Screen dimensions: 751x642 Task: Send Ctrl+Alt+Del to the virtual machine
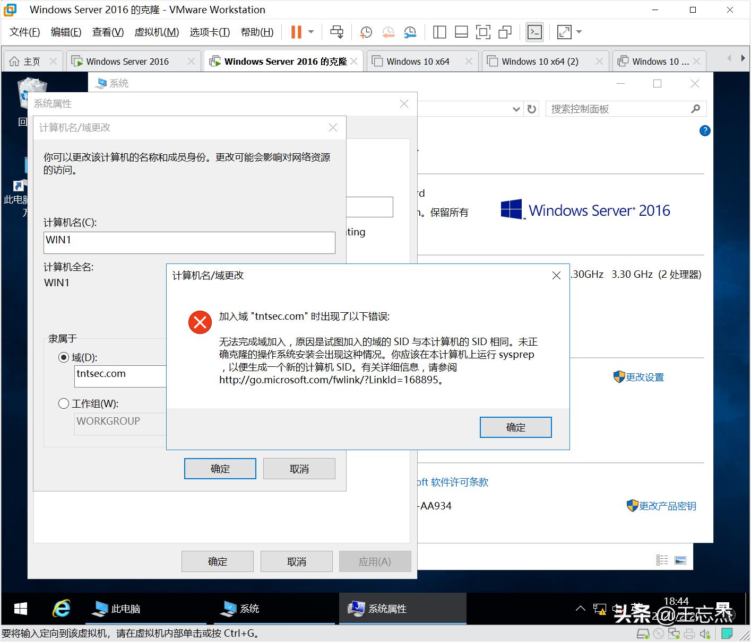coord(336,32)
